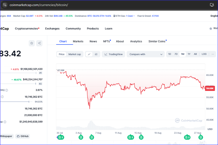The image size is (218, 145).
Task: Switch to the Analytics tab
Action: 136,41
